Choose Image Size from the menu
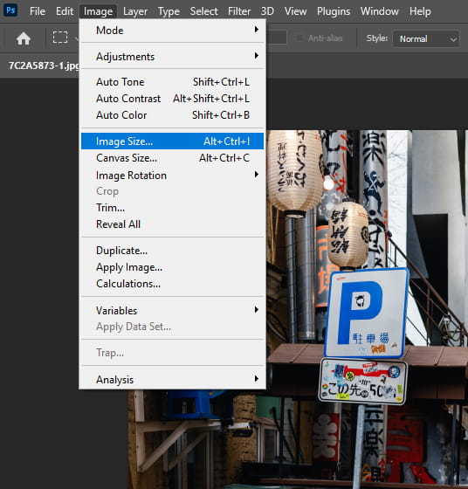468x489 pixels. click(x=172, y=141)
